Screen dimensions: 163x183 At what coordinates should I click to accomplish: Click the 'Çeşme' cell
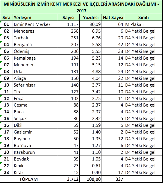click(x=35, y=105)
